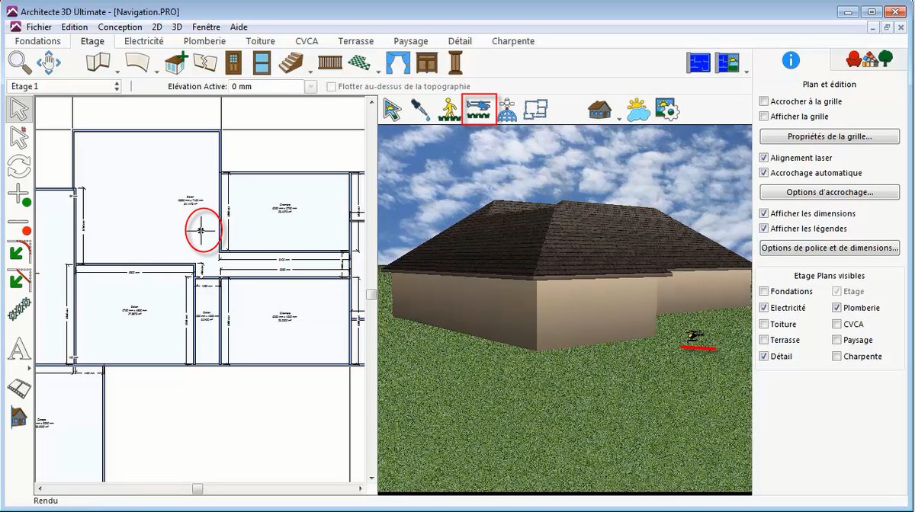Toggle Afficher les légendes checkbox
The height and width of the screenshot is (512, 915).
[x=765, y=229]
